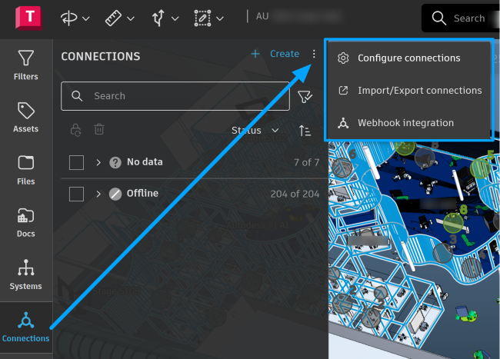Open the Status grouping dropdown
The width and height of the screenshot is (500, 359).
255,130
